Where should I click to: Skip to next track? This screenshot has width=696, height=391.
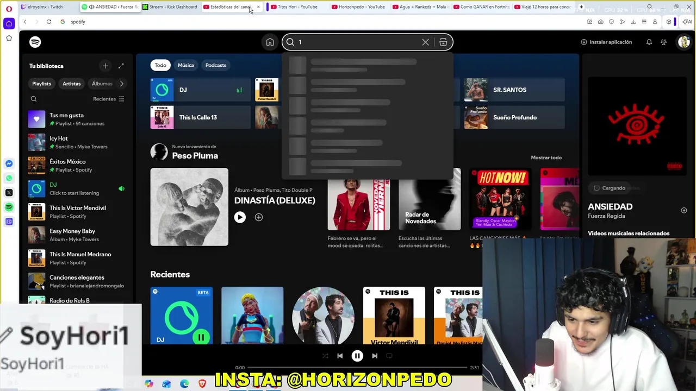375,356
